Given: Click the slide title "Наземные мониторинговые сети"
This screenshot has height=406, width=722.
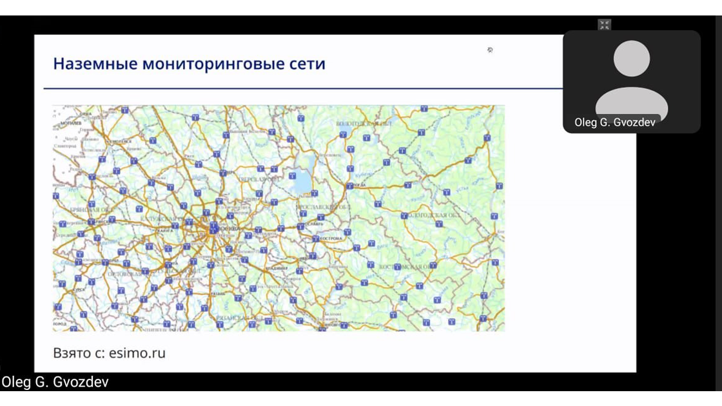Looking at the screenshot, I should (190, 64).
